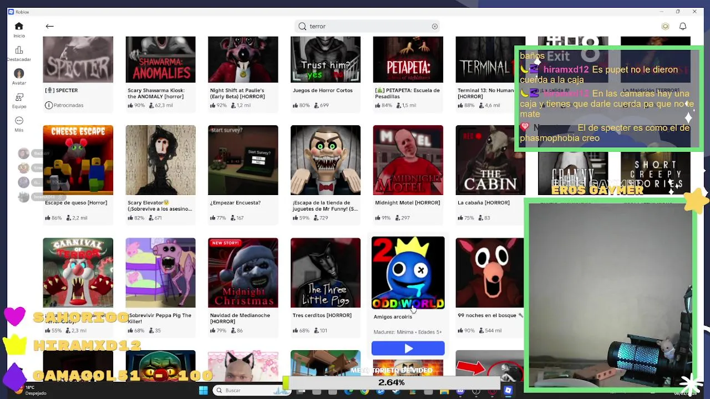Click the '[SPECTER' game title text
Image resolution: width=710 pixels, height=399 pixels.
[61, 90]
